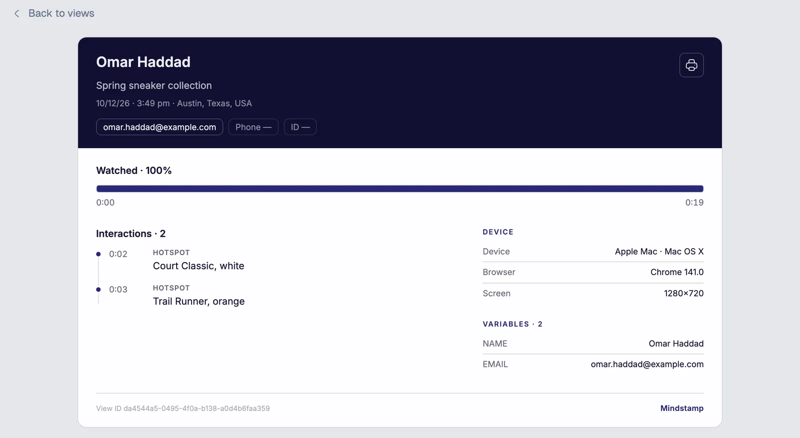Viewport: 800px width, 438px height.
Task: Click the back chevron arrow icon
Action: pyautogui.click(x=17, y=13)
